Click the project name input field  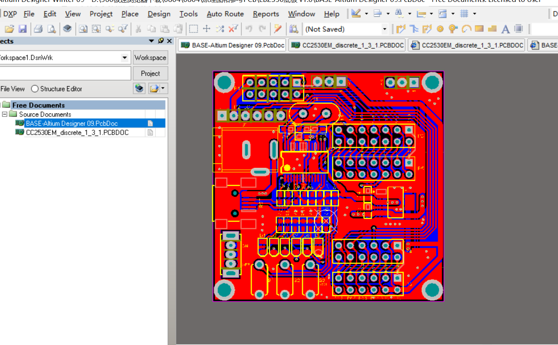coord(65,73)
